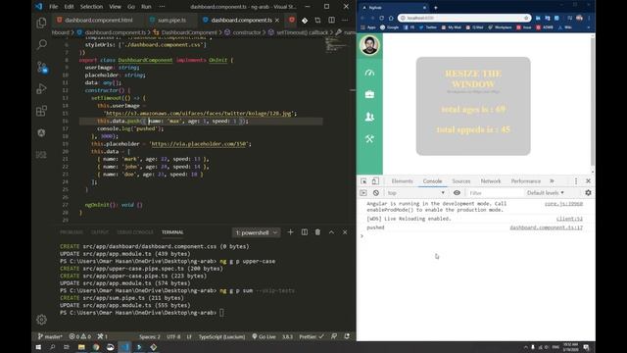627x353 pixels.
Task: Click the tools icon in web app sidebar
Action: tap(369, 139)
